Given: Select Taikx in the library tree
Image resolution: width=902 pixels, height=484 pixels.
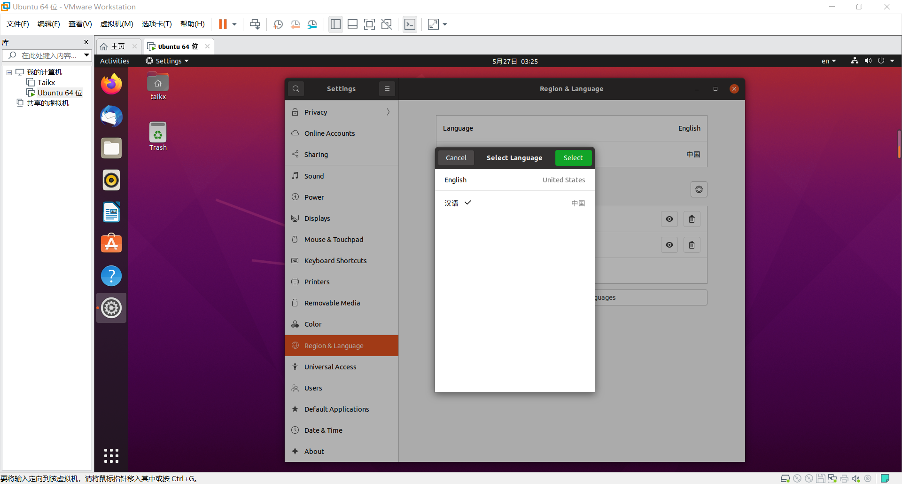Looking at the screenshot, I should tap(46, 83).
